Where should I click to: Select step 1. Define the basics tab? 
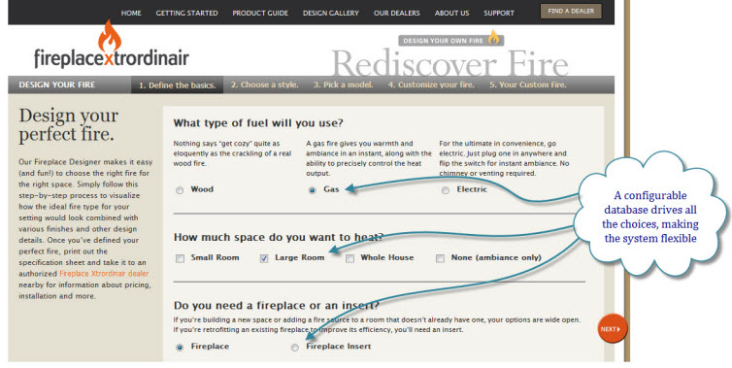(177, 85)
